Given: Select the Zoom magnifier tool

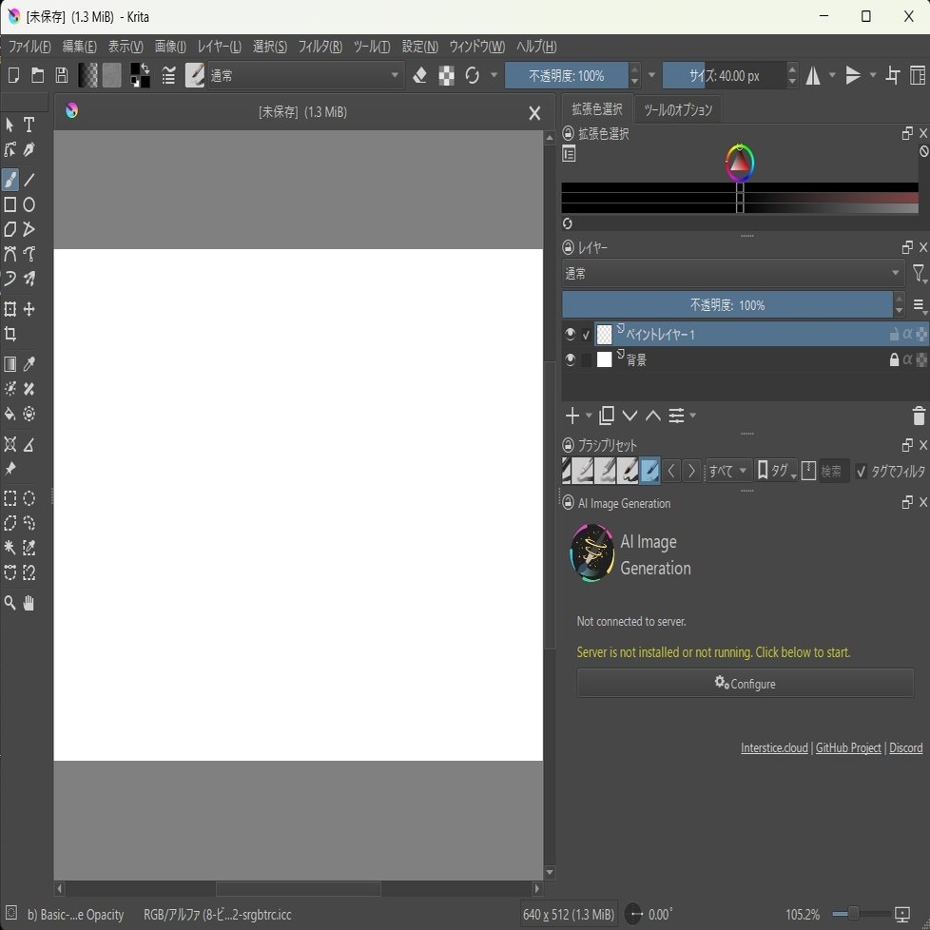Looking at the screenshot, I should coord(10,603).
